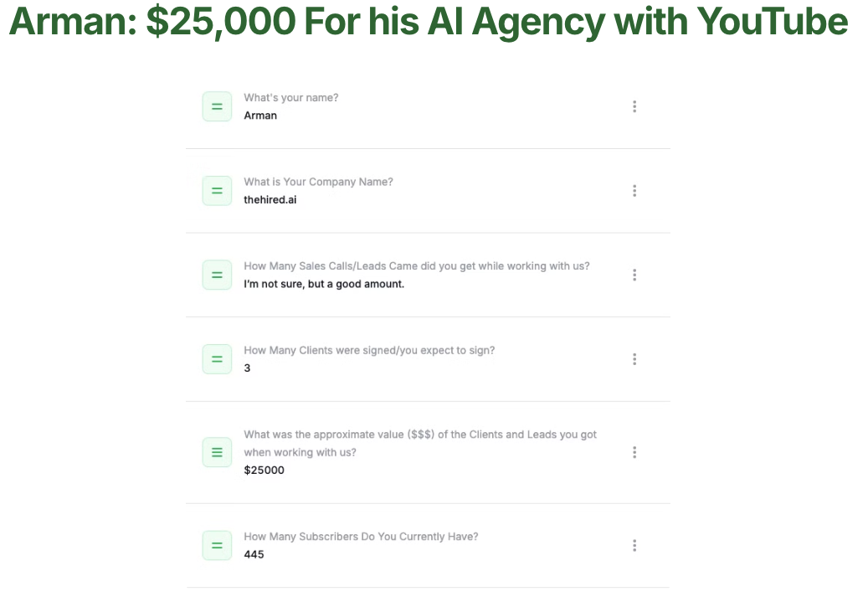Image resolution: width=868 pixels, height=602 pixels.
Task: Click the icon beside the Sales Calls/Leads question
Action: point(217,275)
